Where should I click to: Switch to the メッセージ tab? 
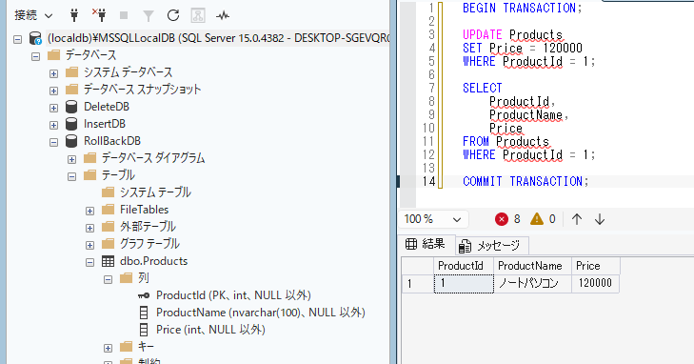(x=491, y=246)
